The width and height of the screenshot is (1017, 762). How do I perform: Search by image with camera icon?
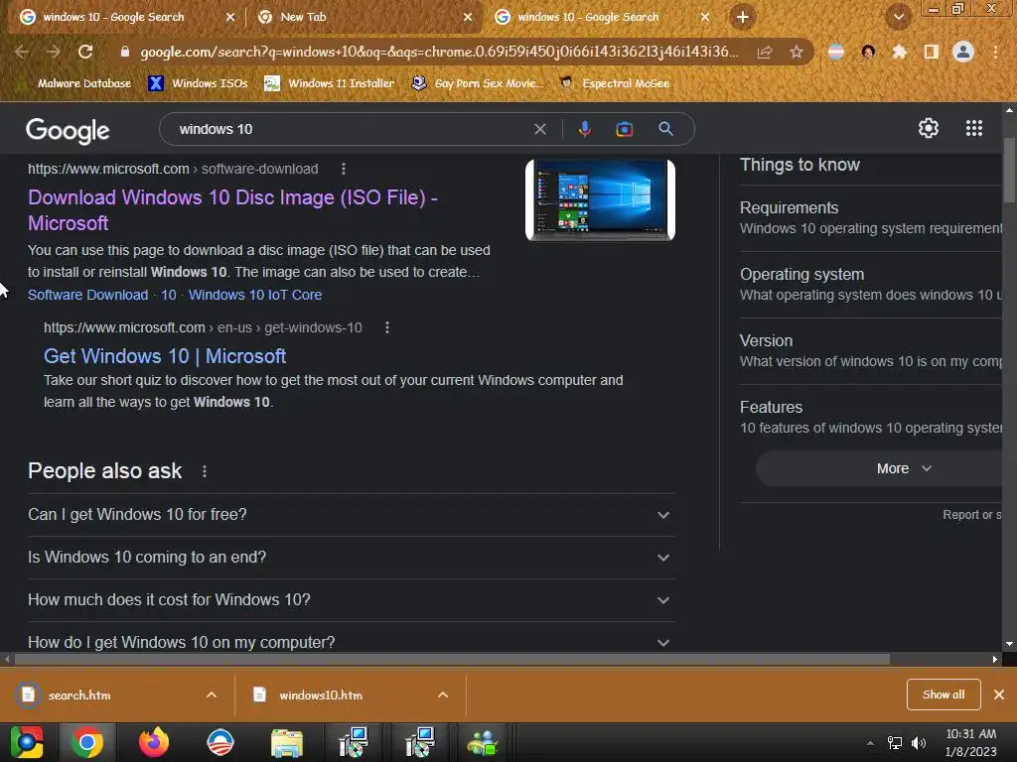pyautogui.click(x=624, y=129)
